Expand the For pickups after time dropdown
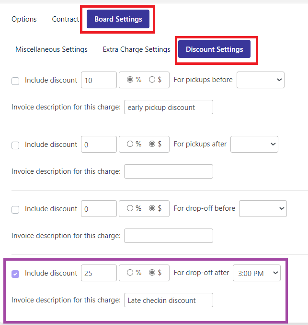308x325 pixels. (x=254, y=144)
